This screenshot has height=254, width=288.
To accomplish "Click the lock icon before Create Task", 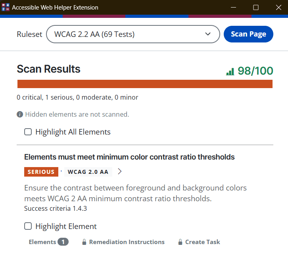I will (x=180, y=242).
